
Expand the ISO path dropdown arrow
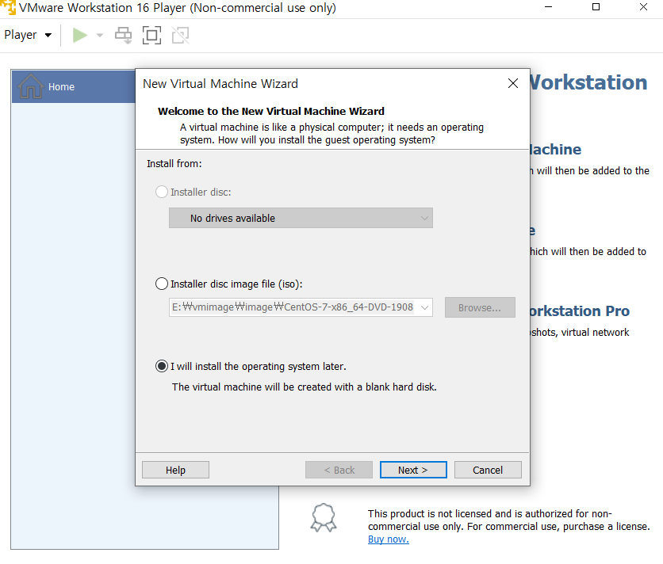tap(424, 307)
